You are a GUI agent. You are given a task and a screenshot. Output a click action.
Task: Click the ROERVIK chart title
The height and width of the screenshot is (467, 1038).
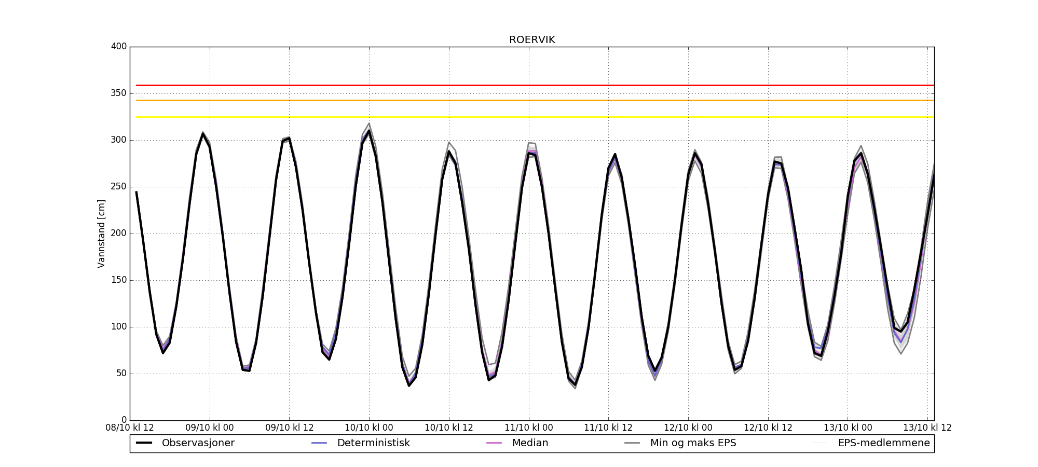point(532,40)
